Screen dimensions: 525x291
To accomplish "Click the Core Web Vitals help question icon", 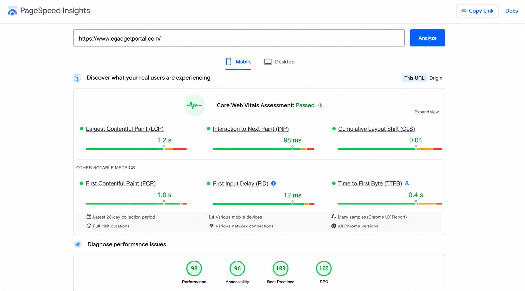I will click(320, 105).
